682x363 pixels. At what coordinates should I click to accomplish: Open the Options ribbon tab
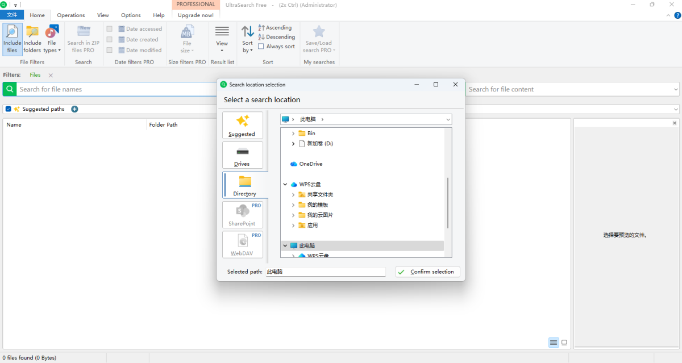click(x=131, y=15)
